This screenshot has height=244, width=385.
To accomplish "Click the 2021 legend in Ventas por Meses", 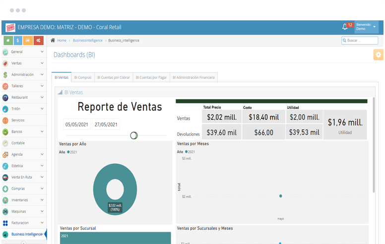I will point(190,152).
